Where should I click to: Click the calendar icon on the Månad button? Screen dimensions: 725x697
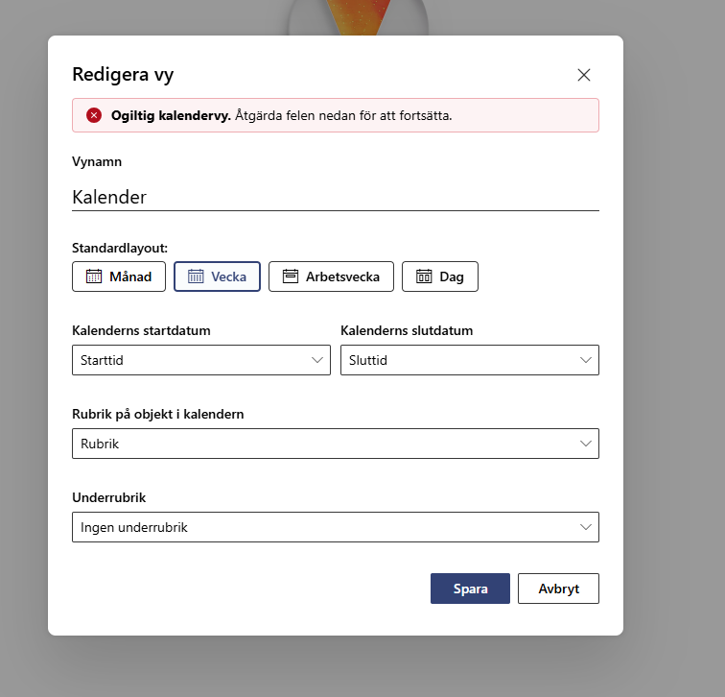(94, 276)
